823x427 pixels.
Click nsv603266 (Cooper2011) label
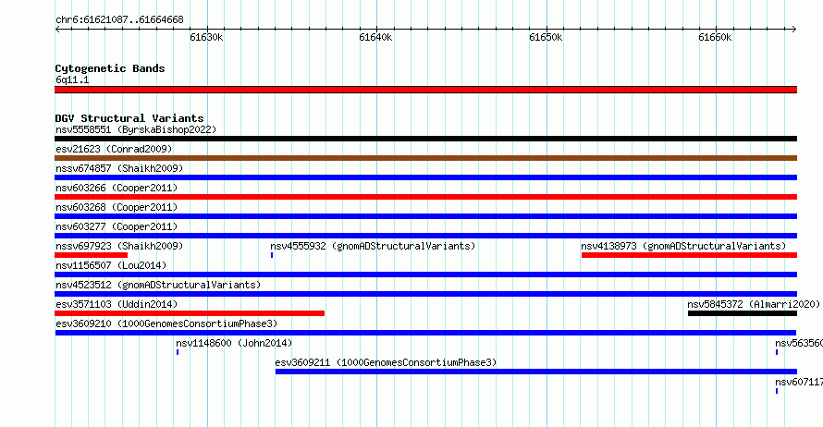click(117, 188)
